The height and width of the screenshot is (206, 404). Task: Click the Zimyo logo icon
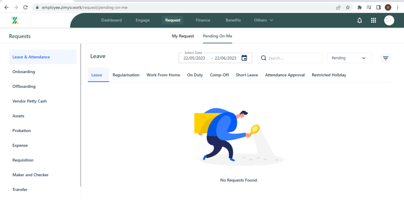pyautogui.click(x=15, y=20)
